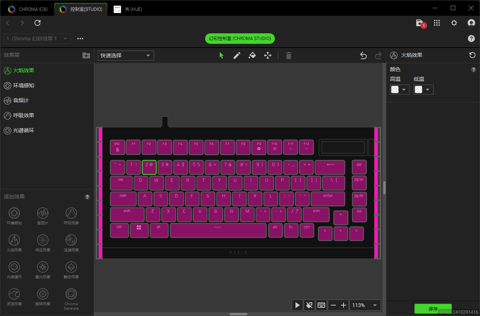The width and height of the screenshot is (480, 316).
Task: Add 静态效果 from effect palette
Action: (71, 270)
